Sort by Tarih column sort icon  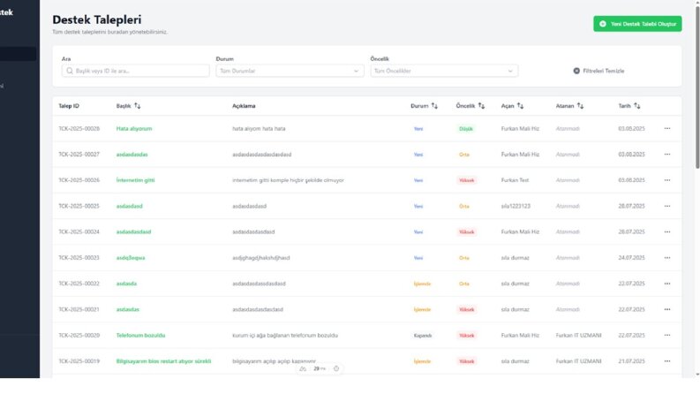(637, 106)
